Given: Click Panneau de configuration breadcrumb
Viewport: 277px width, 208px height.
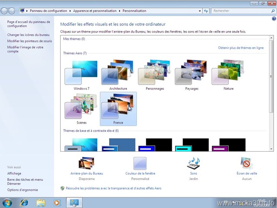Looking at the screenshot, I should click(49, 11).
